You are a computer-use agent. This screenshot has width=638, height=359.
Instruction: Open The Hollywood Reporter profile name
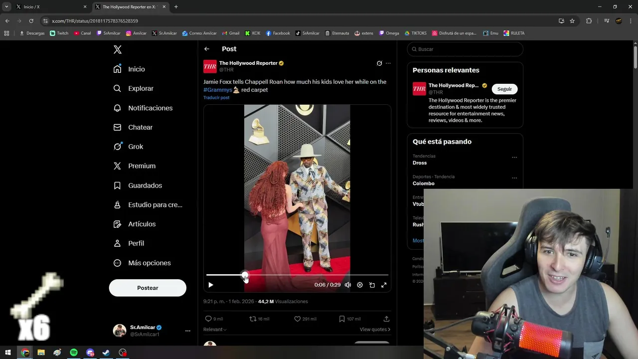[248, 63]
